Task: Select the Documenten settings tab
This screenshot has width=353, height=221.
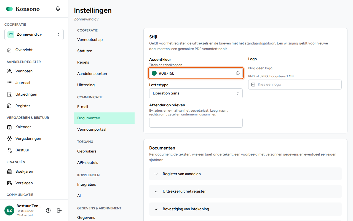Action: (104, 118)
